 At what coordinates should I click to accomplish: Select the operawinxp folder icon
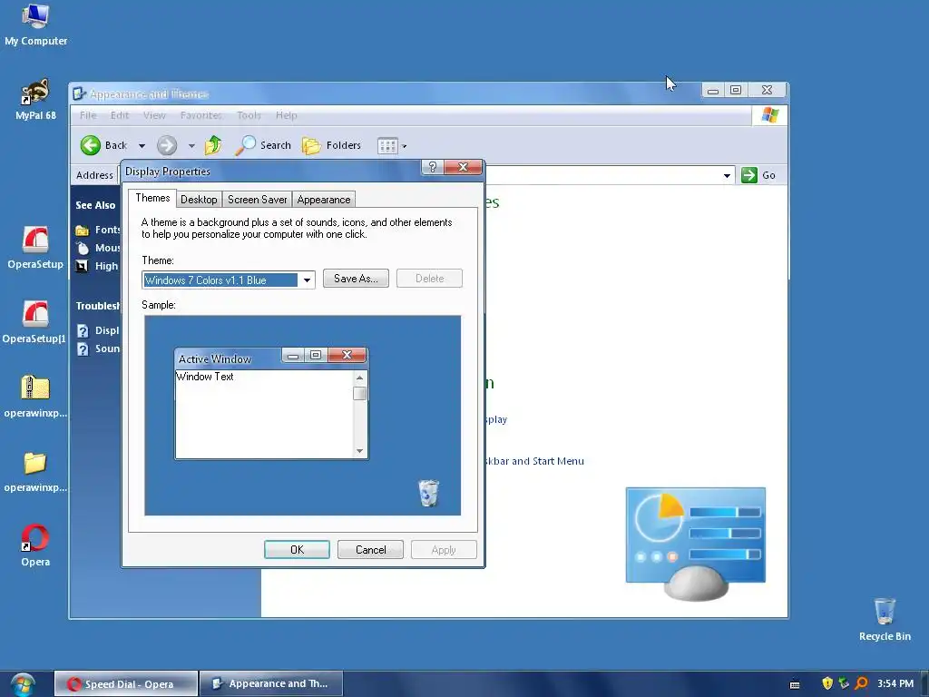coord(35,471)
